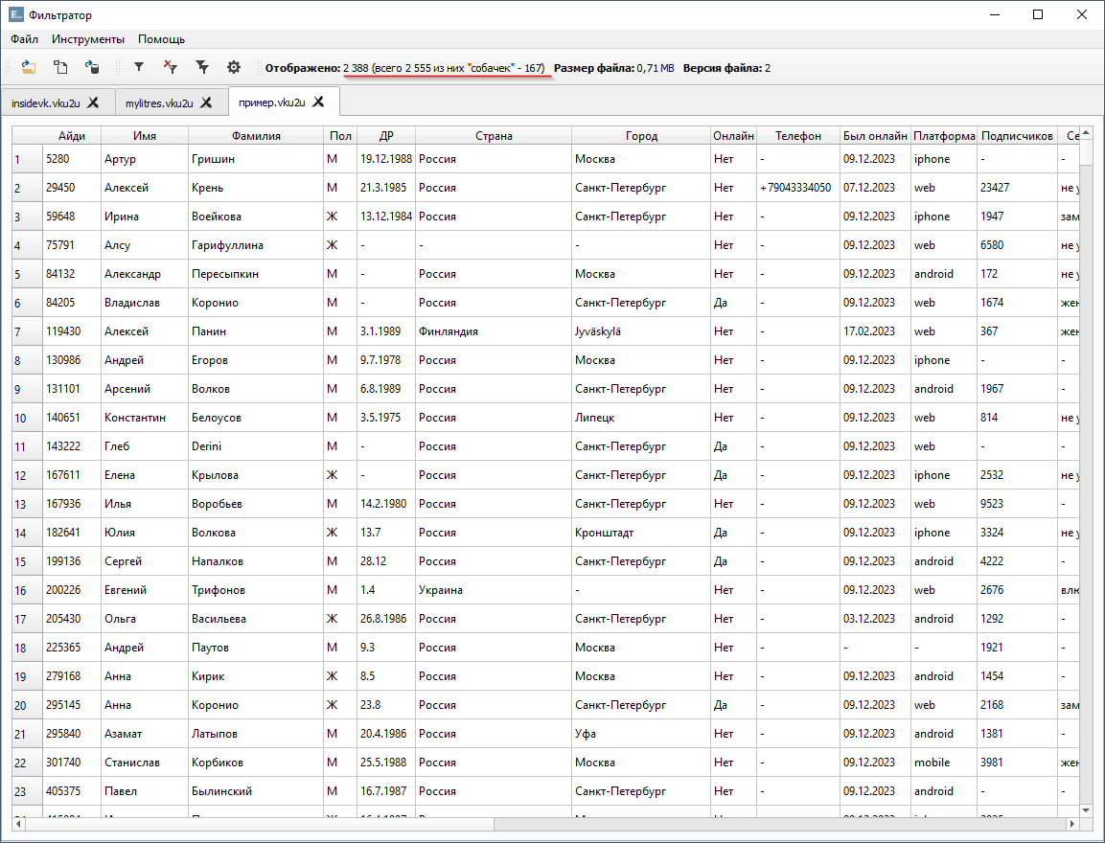Click surname cell Derini
This screenshot has height=843, width=1105.
tap(256, 446)
